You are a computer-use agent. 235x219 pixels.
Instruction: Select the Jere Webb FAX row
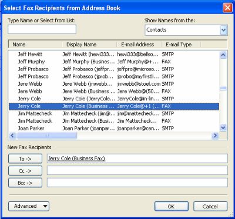[x=114, y=91]
